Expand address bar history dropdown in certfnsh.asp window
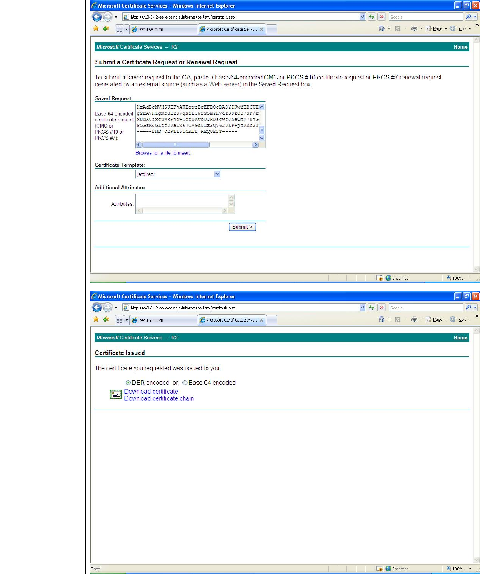 pos(362,308)
